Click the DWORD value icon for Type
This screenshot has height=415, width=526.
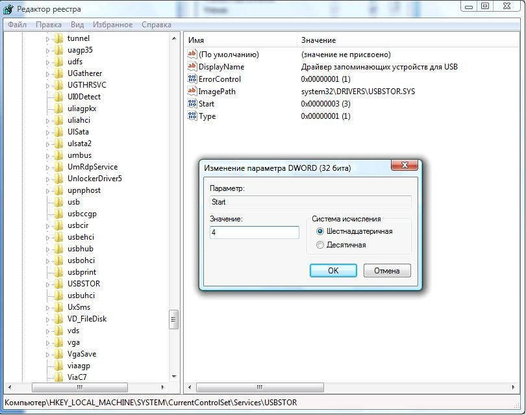pyautogui.click(x=192, y=116)
